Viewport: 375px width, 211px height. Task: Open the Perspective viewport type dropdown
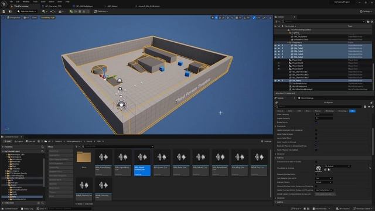(x=14, y=18)
